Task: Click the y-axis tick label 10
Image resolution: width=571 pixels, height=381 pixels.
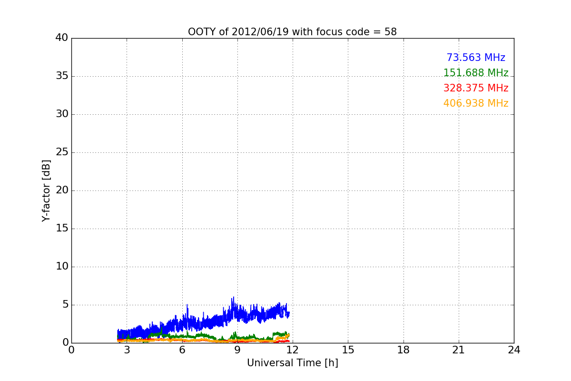Action: [x=61, y=267]
